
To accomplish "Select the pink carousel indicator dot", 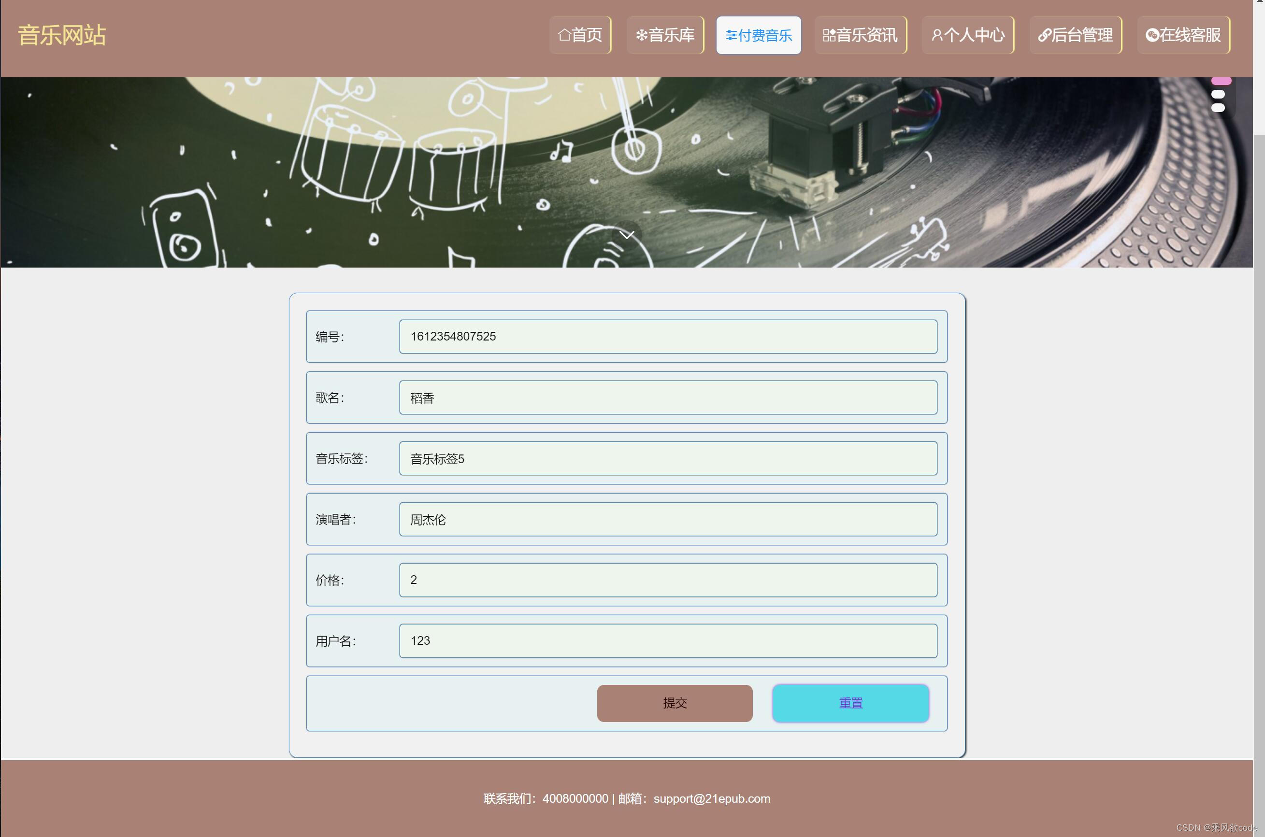I will [1221, 81].
